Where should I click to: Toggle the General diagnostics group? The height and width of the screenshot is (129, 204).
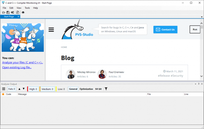pyautogui.click(x=73, y=89)
